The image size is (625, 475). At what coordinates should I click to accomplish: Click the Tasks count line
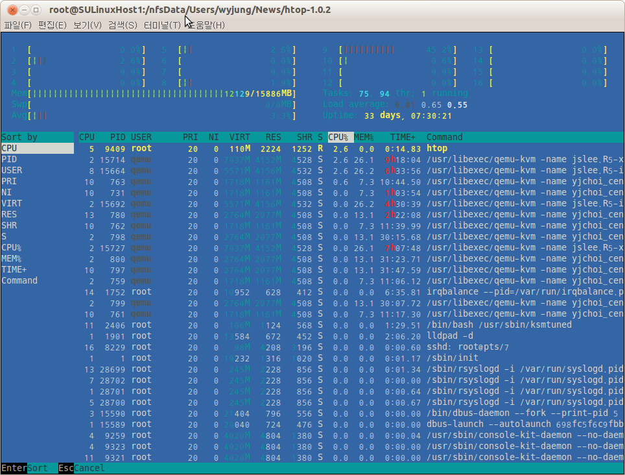(395, 93)
